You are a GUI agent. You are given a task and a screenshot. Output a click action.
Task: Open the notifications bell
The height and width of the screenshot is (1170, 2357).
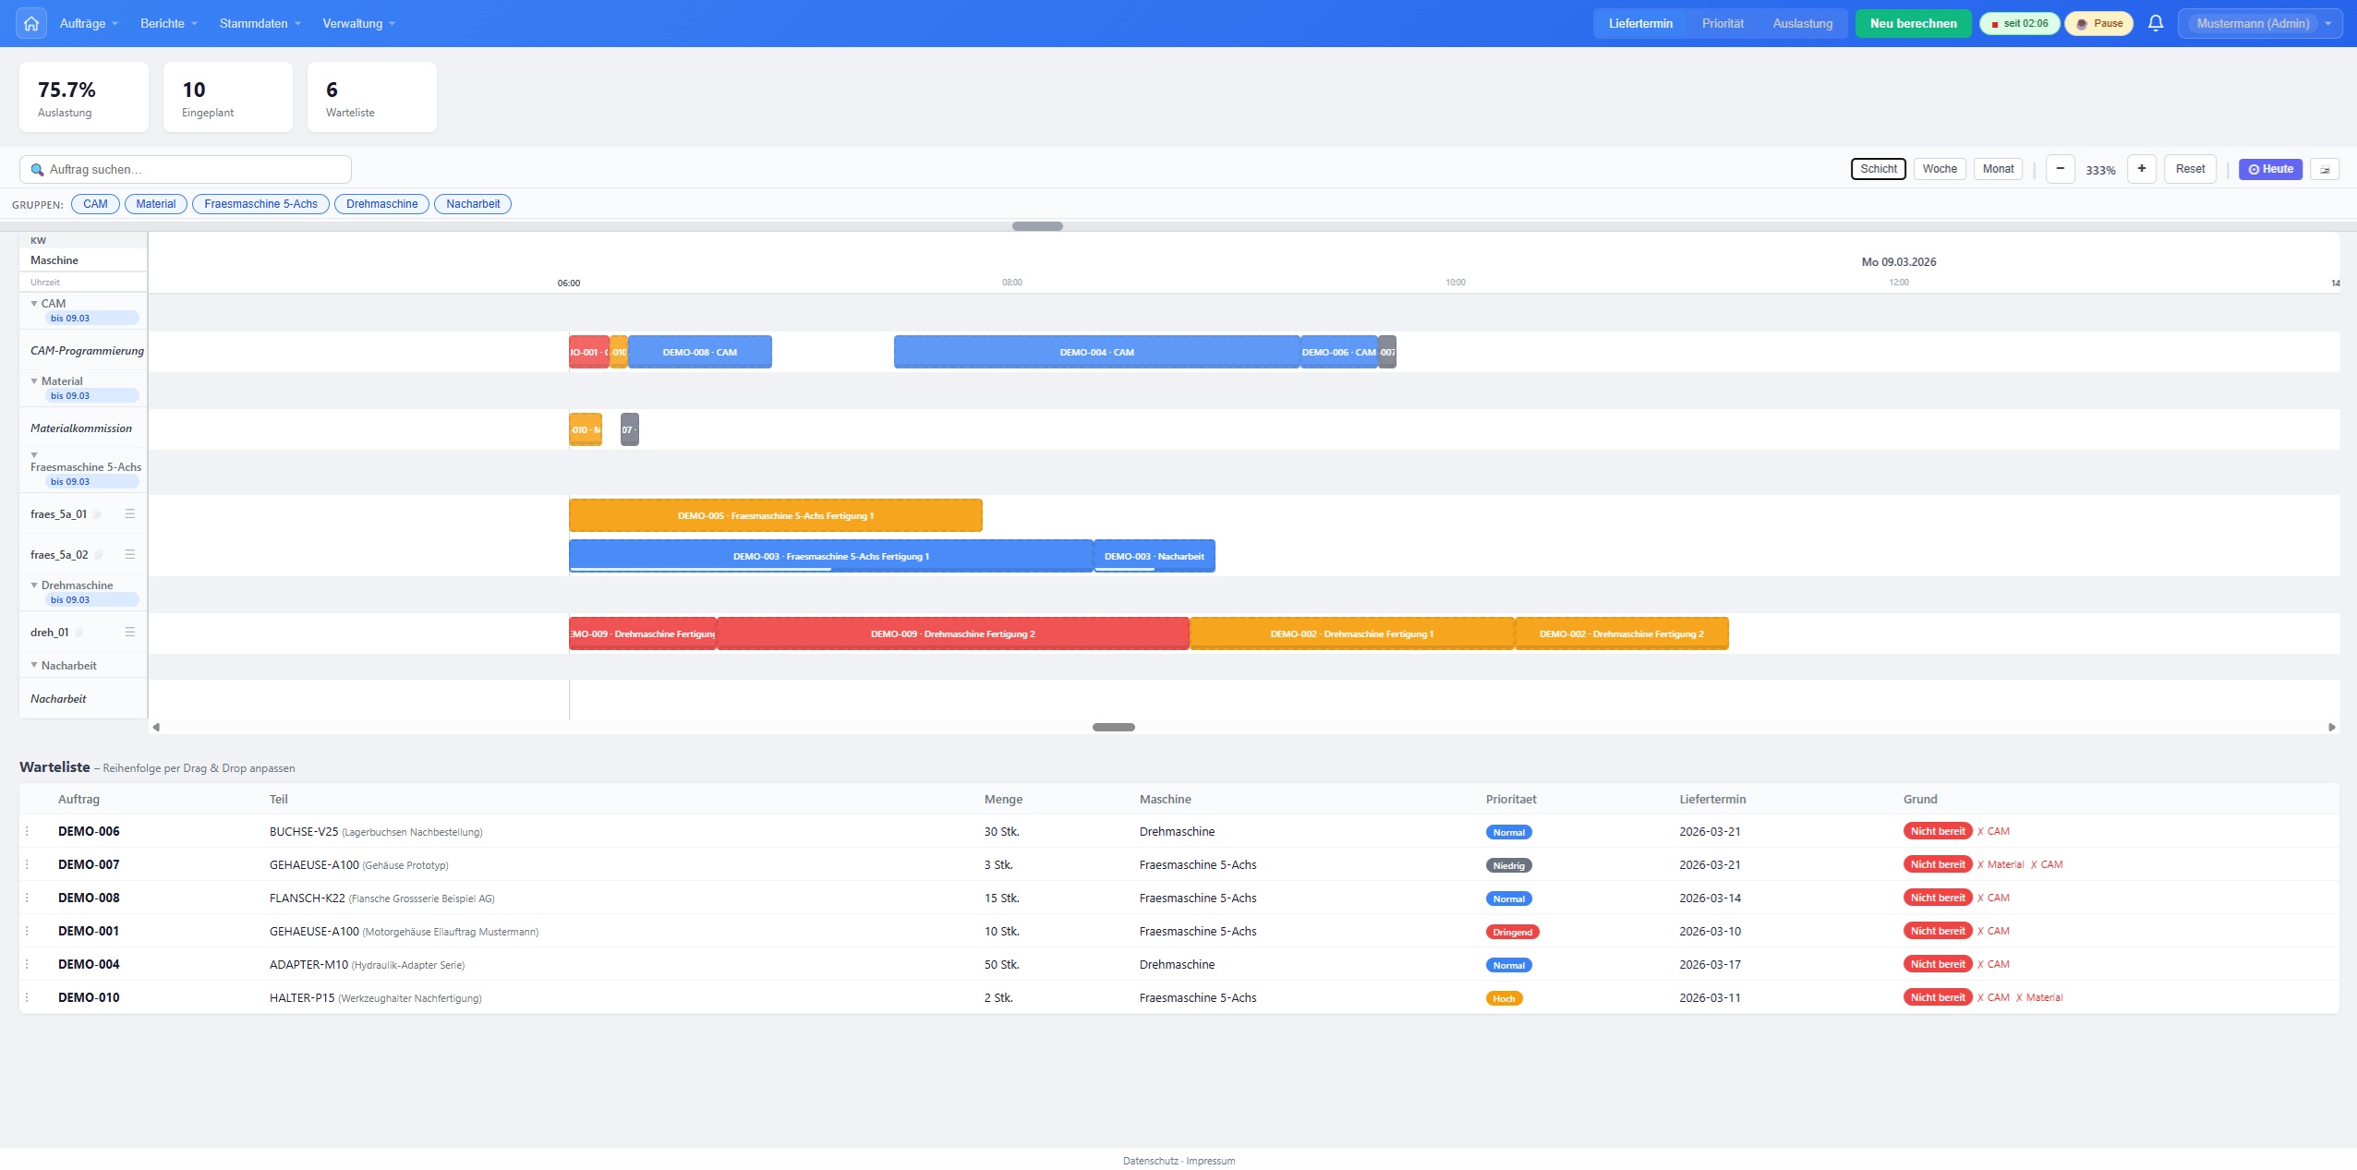(x=2156, y=23)
